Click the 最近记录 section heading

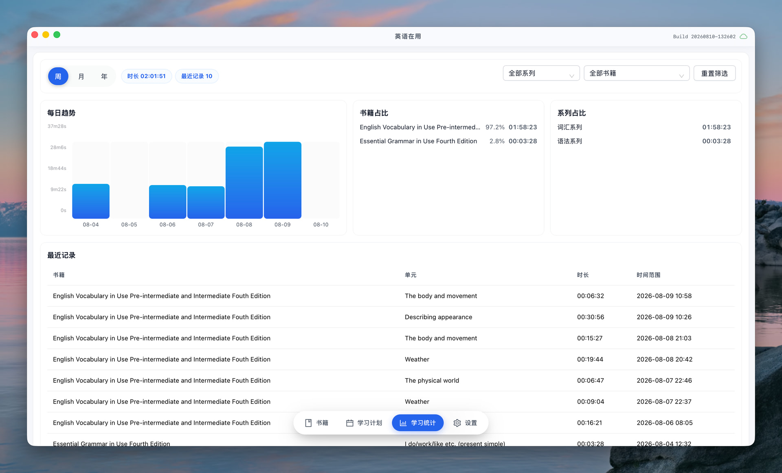pyautogui.click(x=61, y=255)
